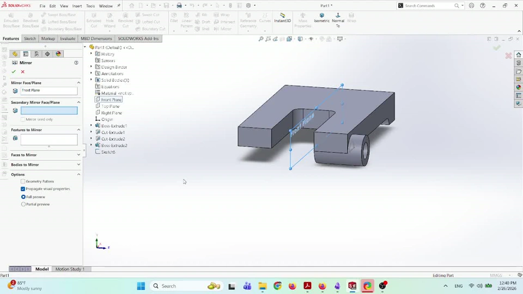Select Right Plane in the design tree
523x294 pixels.
112,113
